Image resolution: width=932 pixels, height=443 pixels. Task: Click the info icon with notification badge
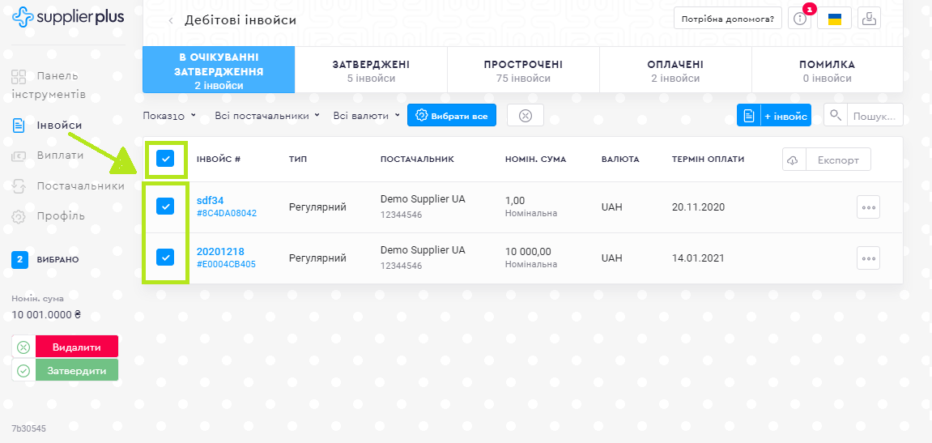point(799,19)
